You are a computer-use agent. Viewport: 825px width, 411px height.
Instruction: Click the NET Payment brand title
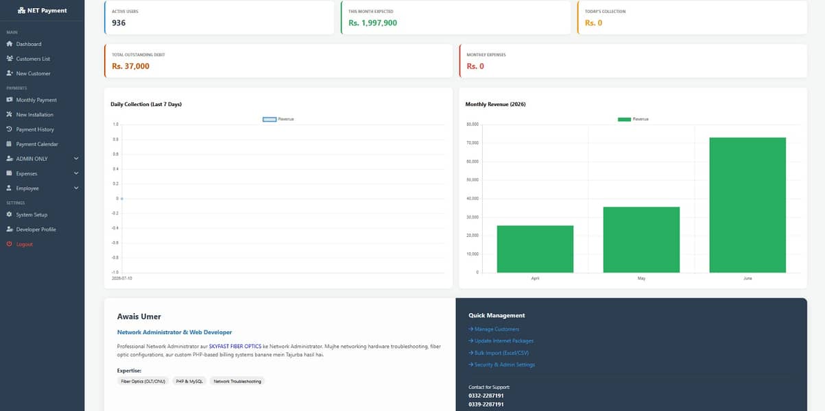(47, 10)
